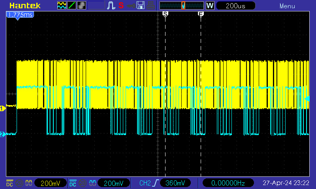Click the Hantek logo
Screen dimensions: 316x189
[25, 6]
